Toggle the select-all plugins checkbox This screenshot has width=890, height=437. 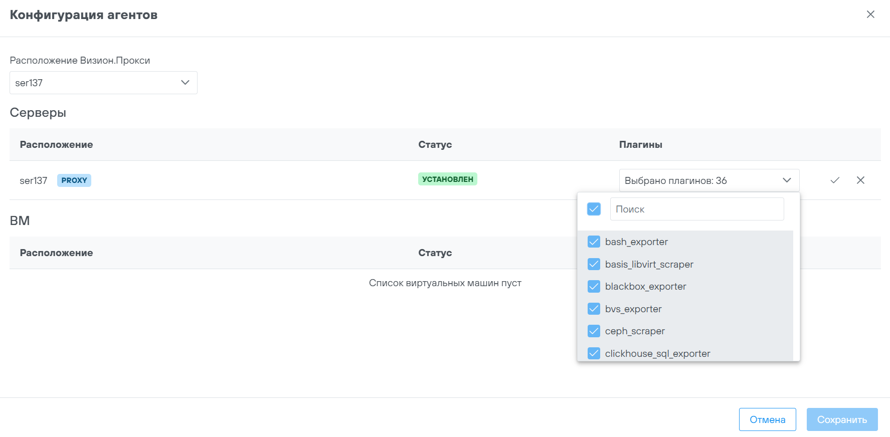pyautogui.click(x=594, y=209)
